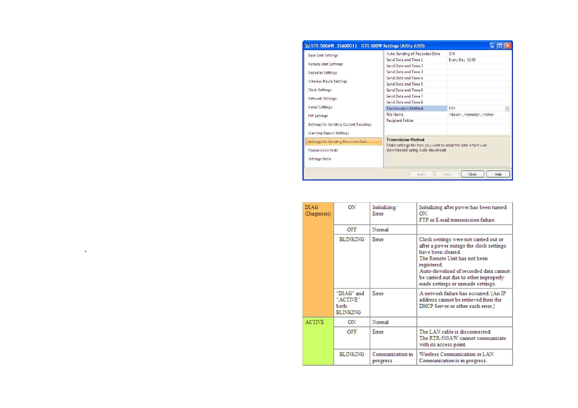Click the DIAG (Diagnosis) table cell

coord(318,260)
